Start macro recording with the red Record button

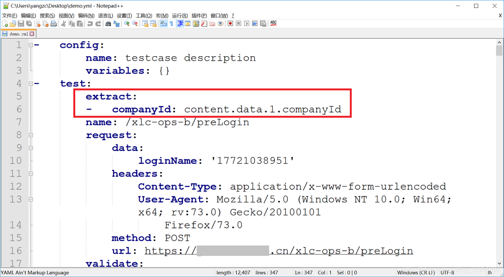point(230,24)
